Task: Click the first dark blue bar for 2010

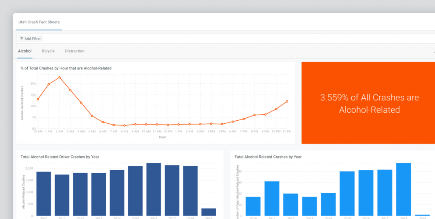Action: pos(43,194)
